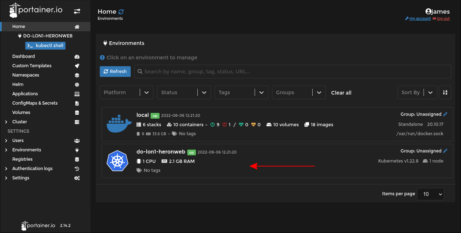
Task: Click Kubernetes v1.22.8 version text
Action: coord(398,161)
